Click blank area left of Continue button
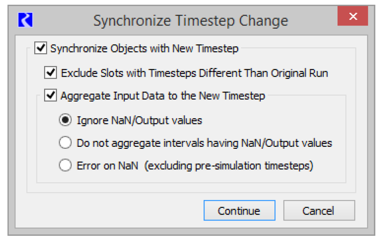Image resolution: width=384 pixels, height=237 pixels. 118,211
